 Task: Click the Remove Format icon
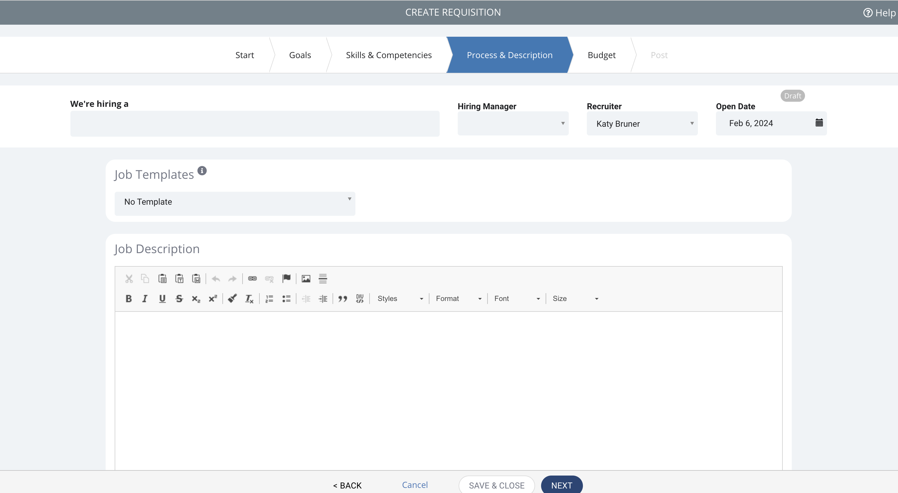[249, 299]
